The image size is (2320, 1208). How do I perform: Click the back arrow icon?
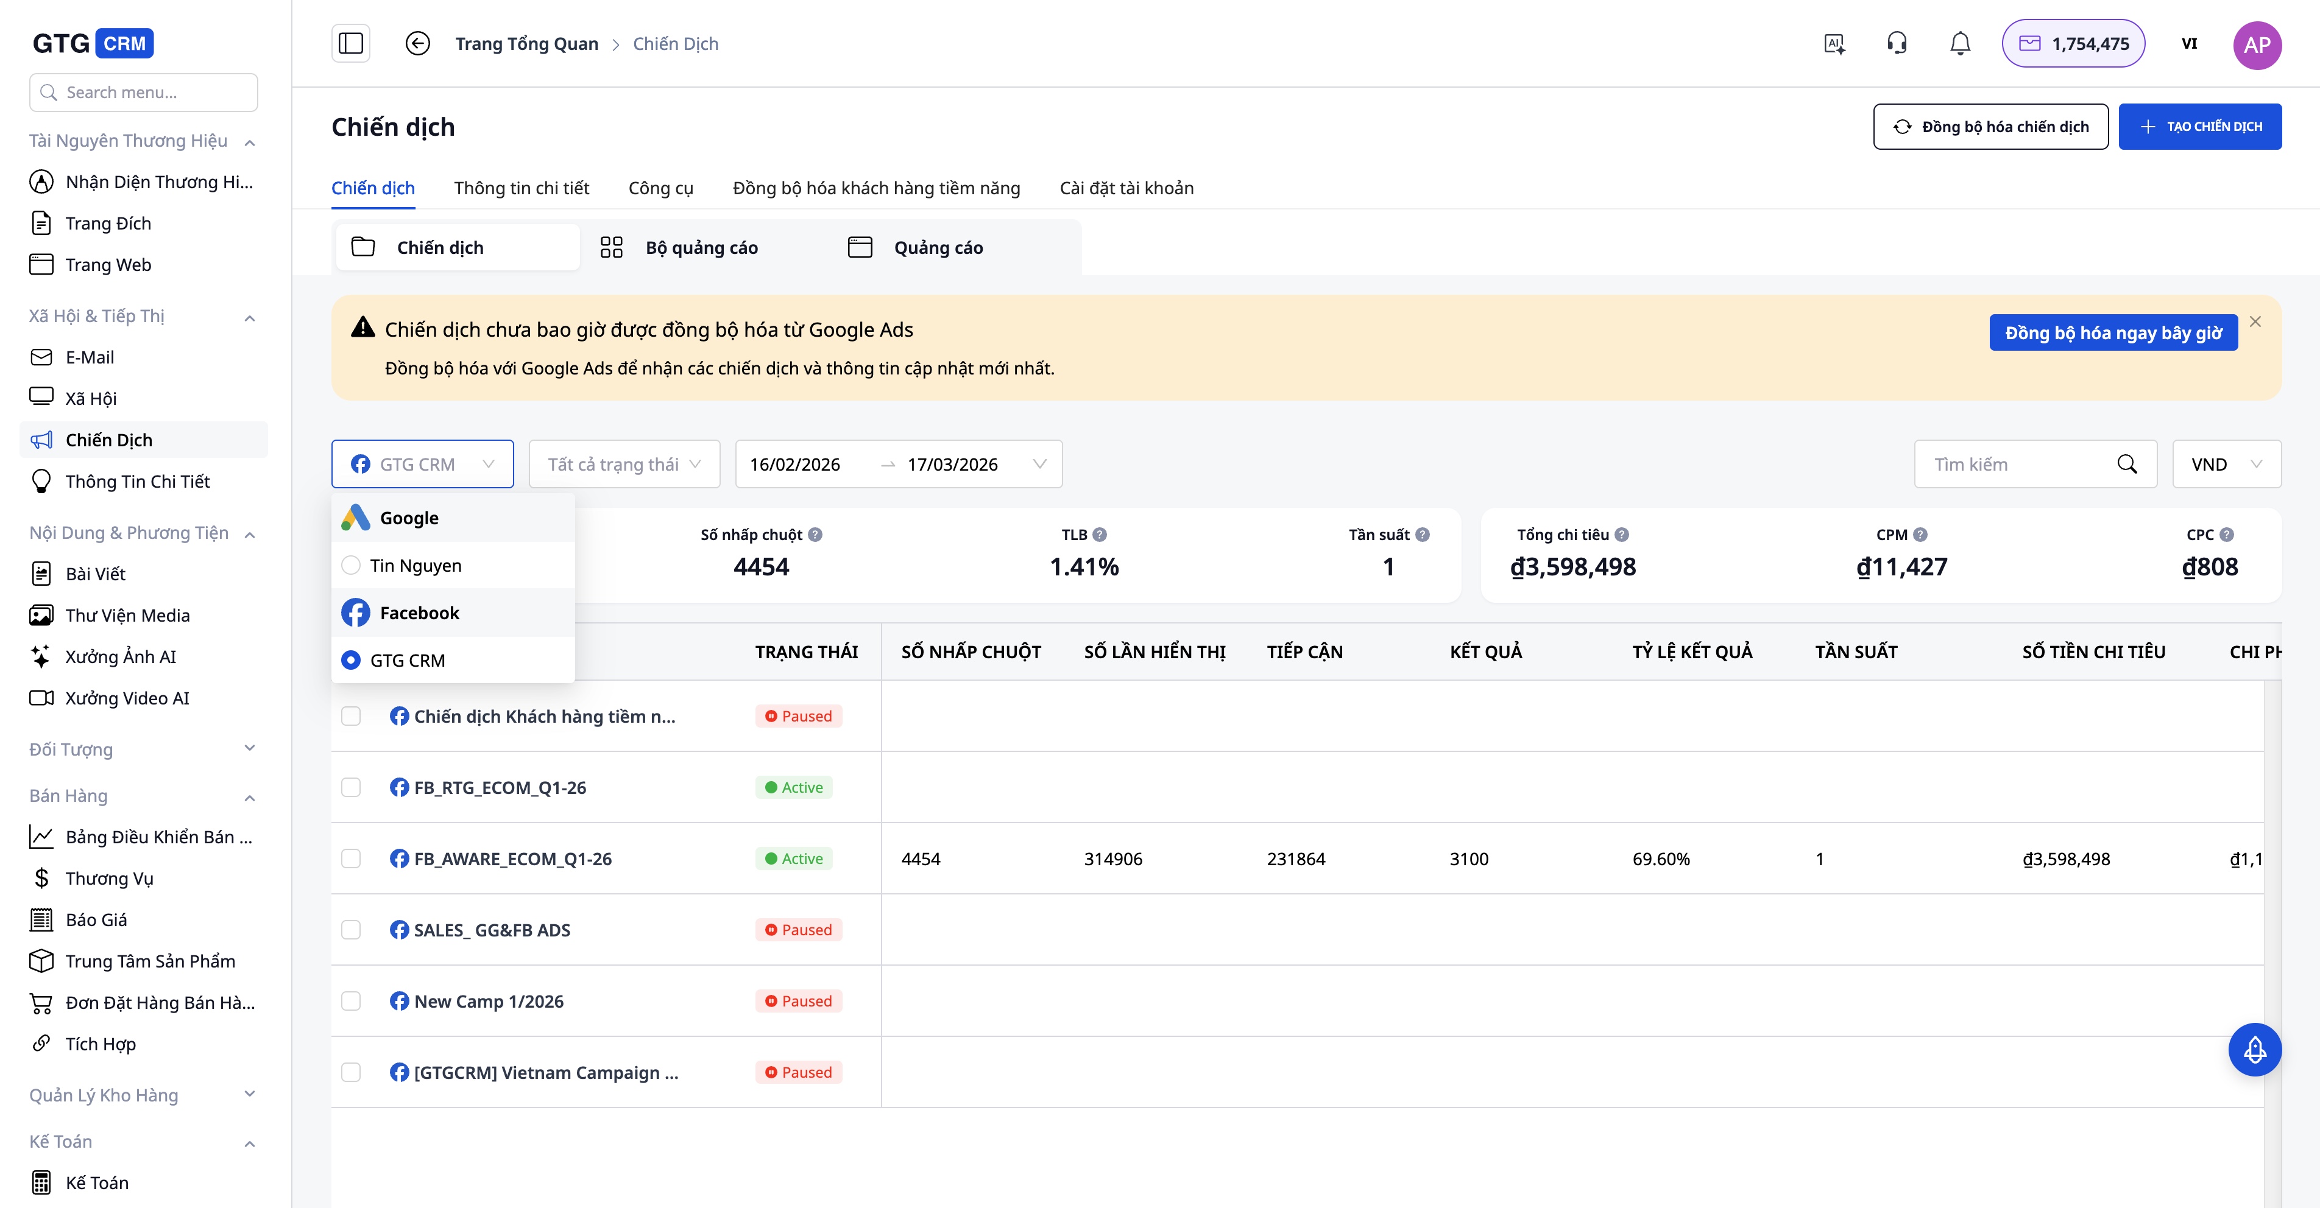417,43
